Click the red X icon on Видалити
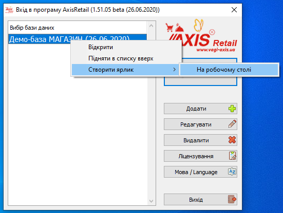The width and height of the screenshot is (283, 213). (232, 140)
